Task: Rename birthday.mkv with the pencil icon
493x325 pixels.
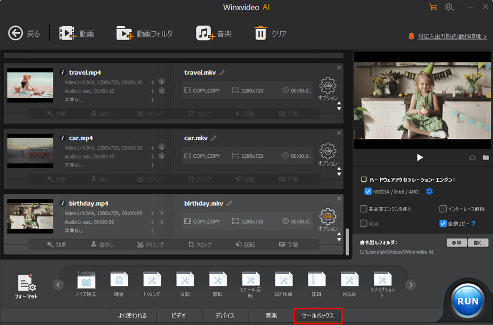Action: tap(229, 203)
